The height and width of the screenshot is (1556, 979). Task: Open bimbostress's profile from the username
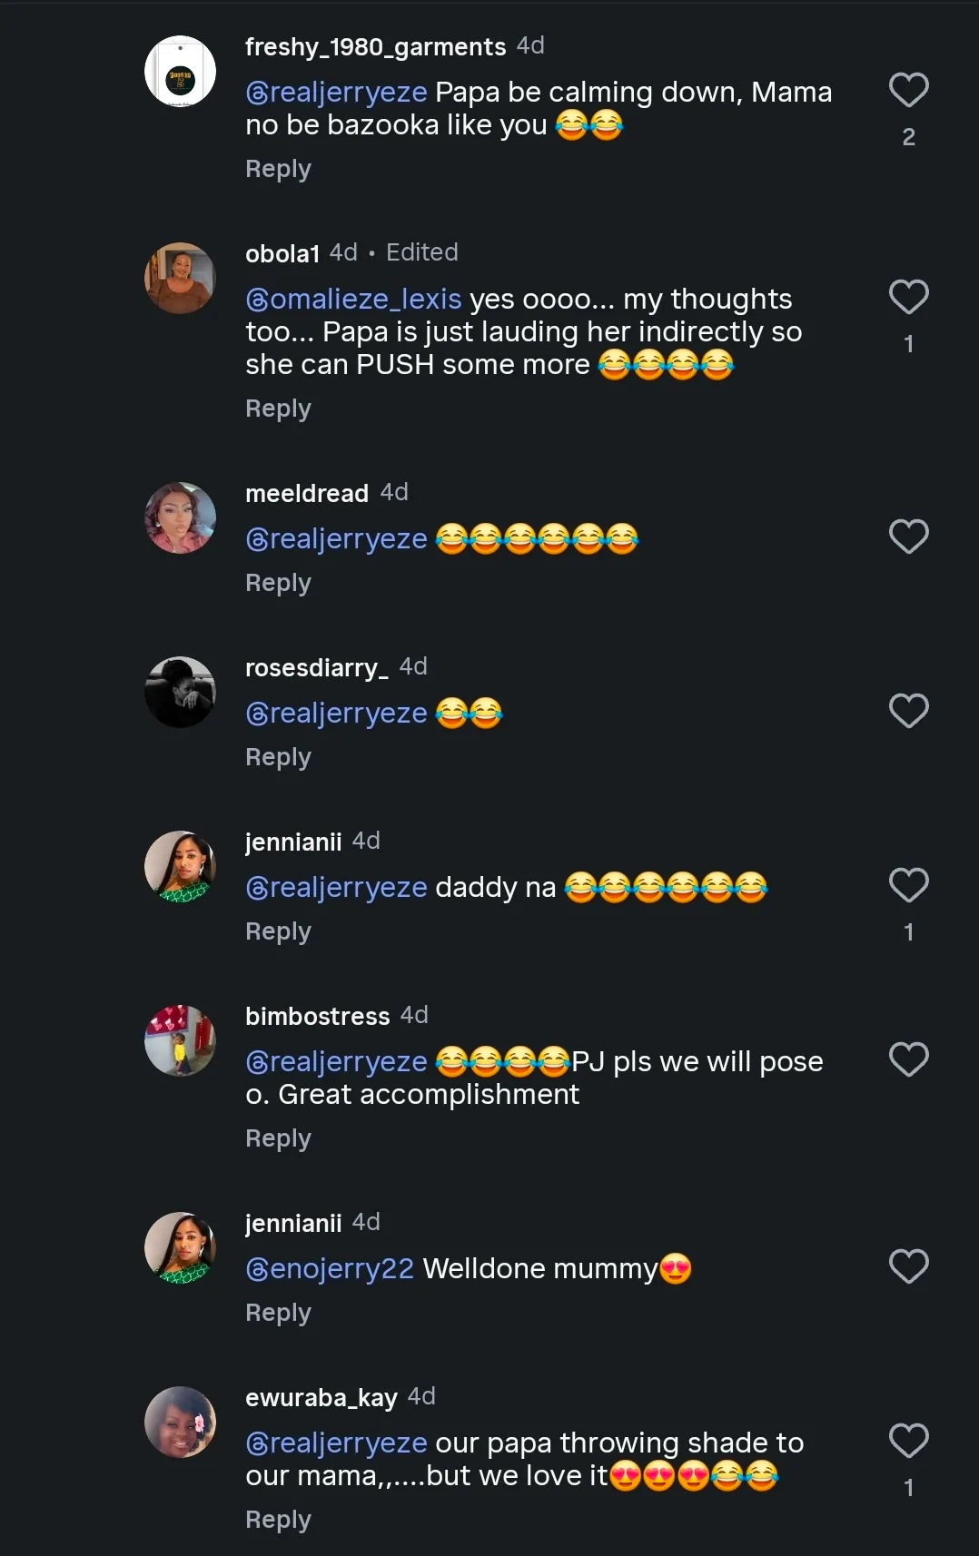(317, 1017)
